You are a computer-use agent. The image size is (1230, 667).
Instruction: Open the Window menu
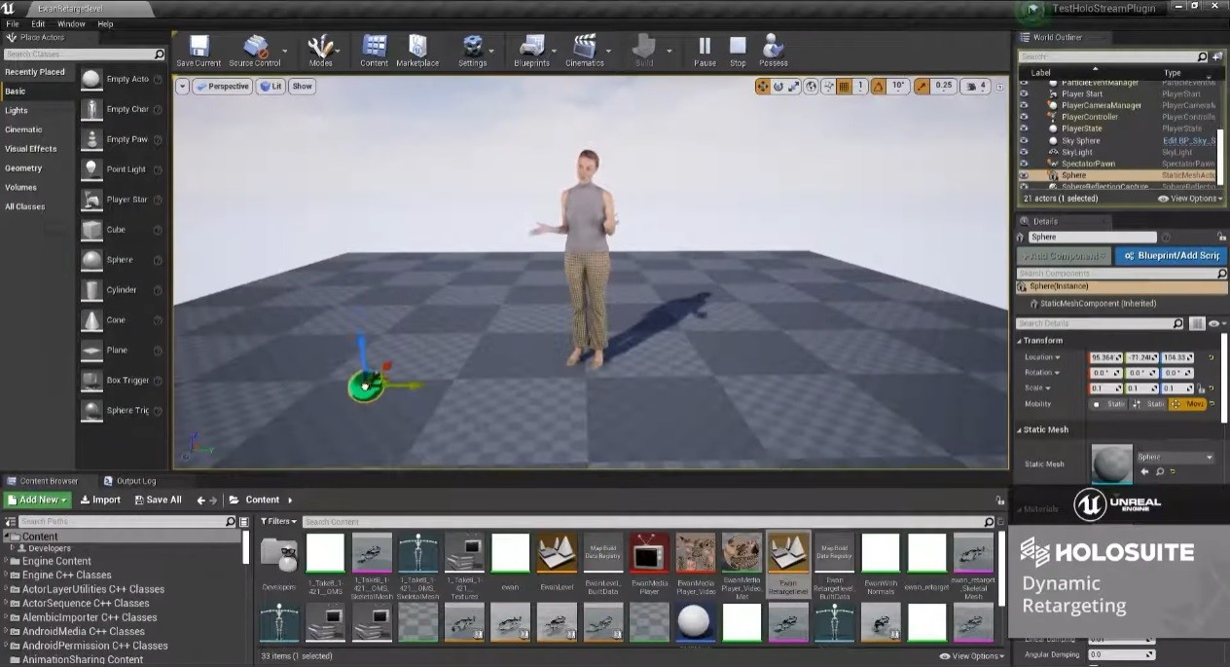[x=71, y=23]
